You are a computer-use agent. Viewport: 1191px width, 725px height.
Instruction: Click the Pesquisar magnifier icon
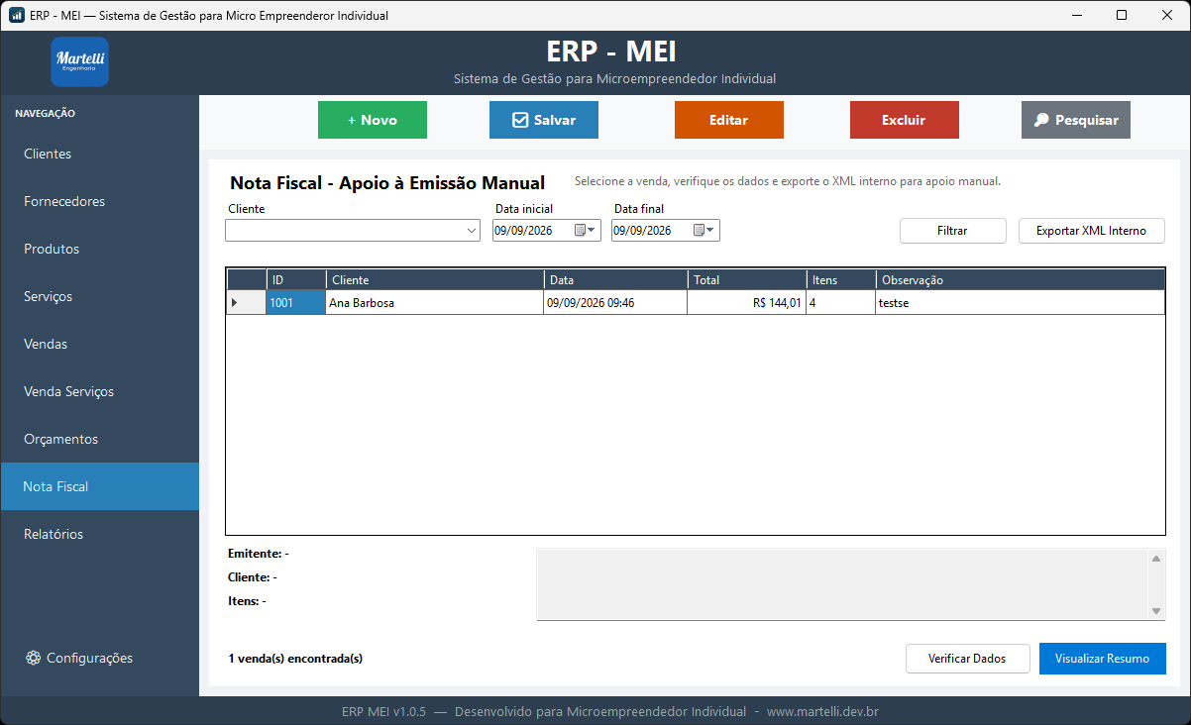click(x=1041, y=120)
